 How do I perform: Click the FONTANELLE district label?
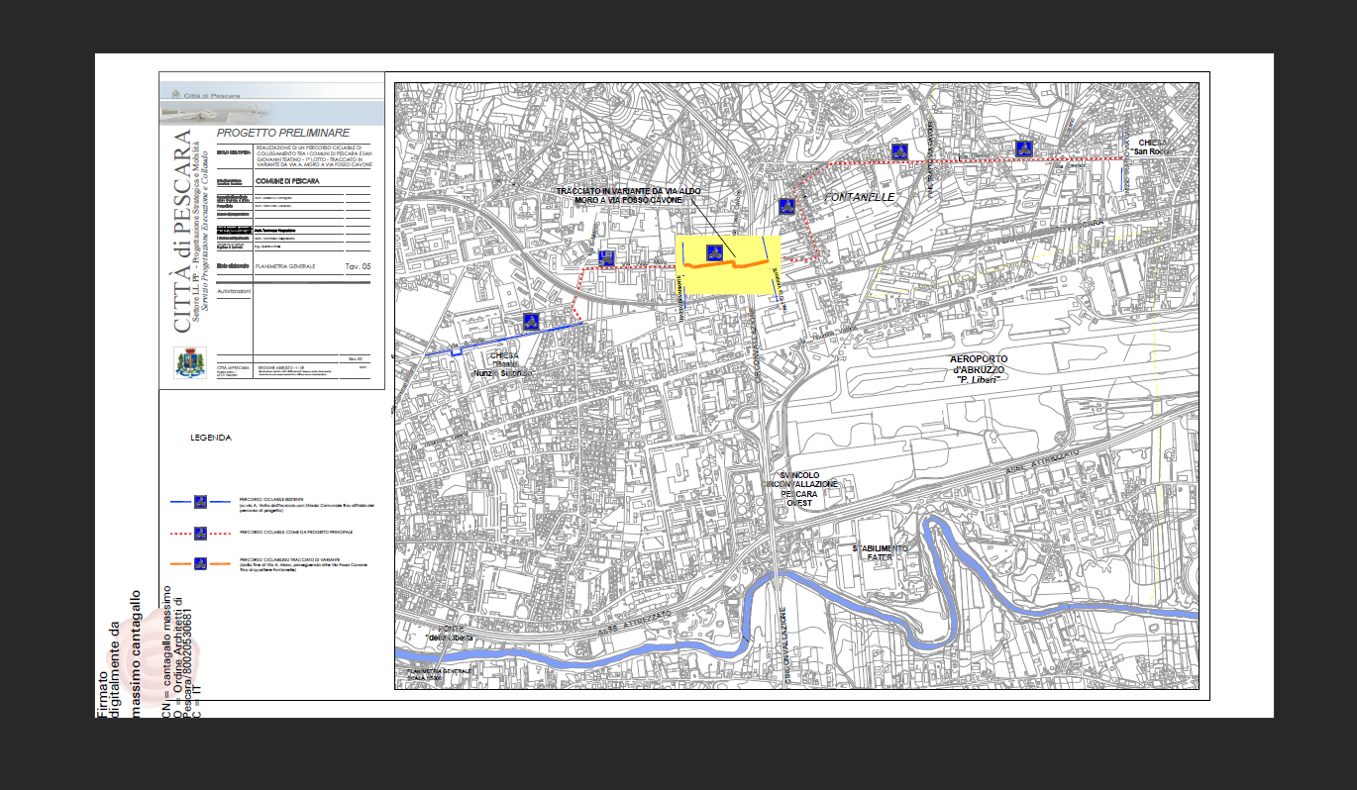860,198
